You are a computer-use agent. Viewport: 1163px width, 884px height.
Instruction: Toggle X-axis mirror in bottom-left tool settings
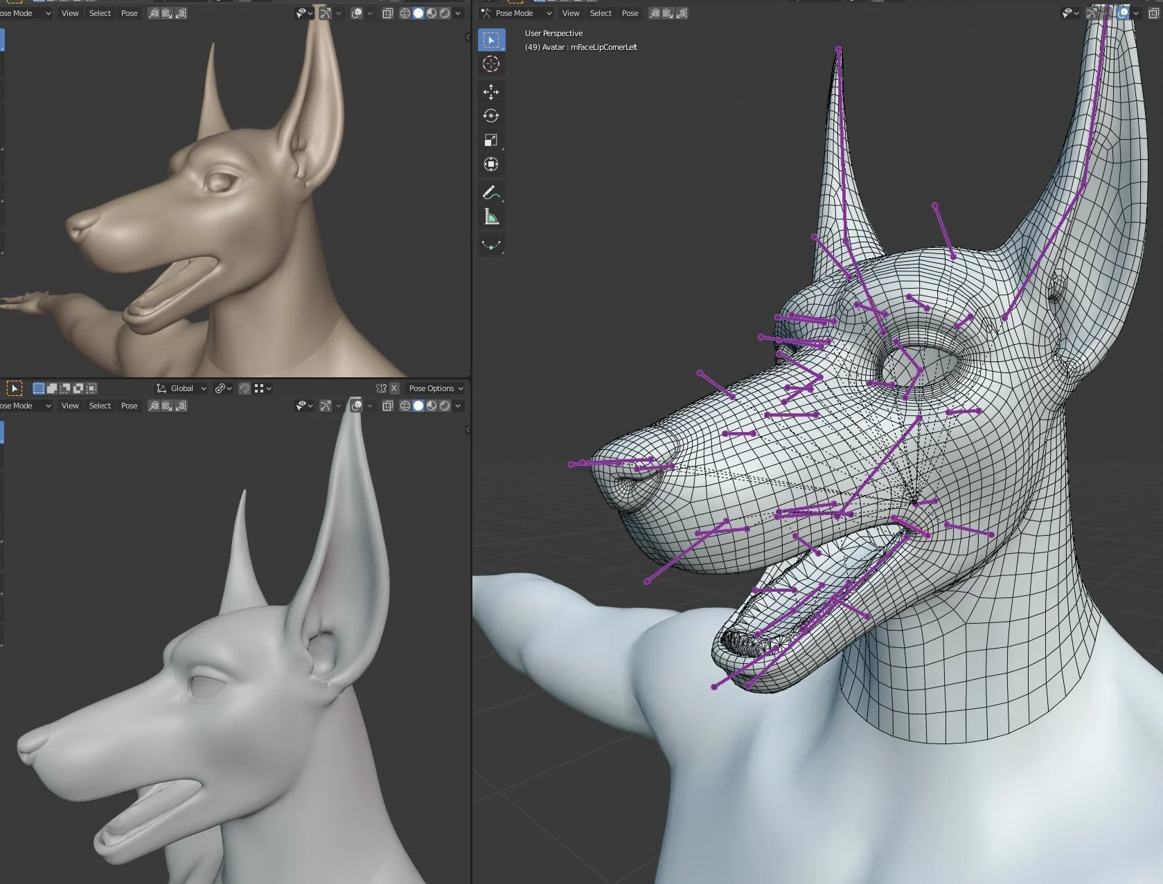point(394,388)
